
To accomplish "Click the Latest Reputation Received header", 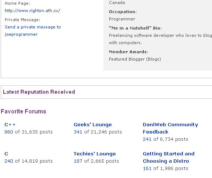I will pos(39,92).
